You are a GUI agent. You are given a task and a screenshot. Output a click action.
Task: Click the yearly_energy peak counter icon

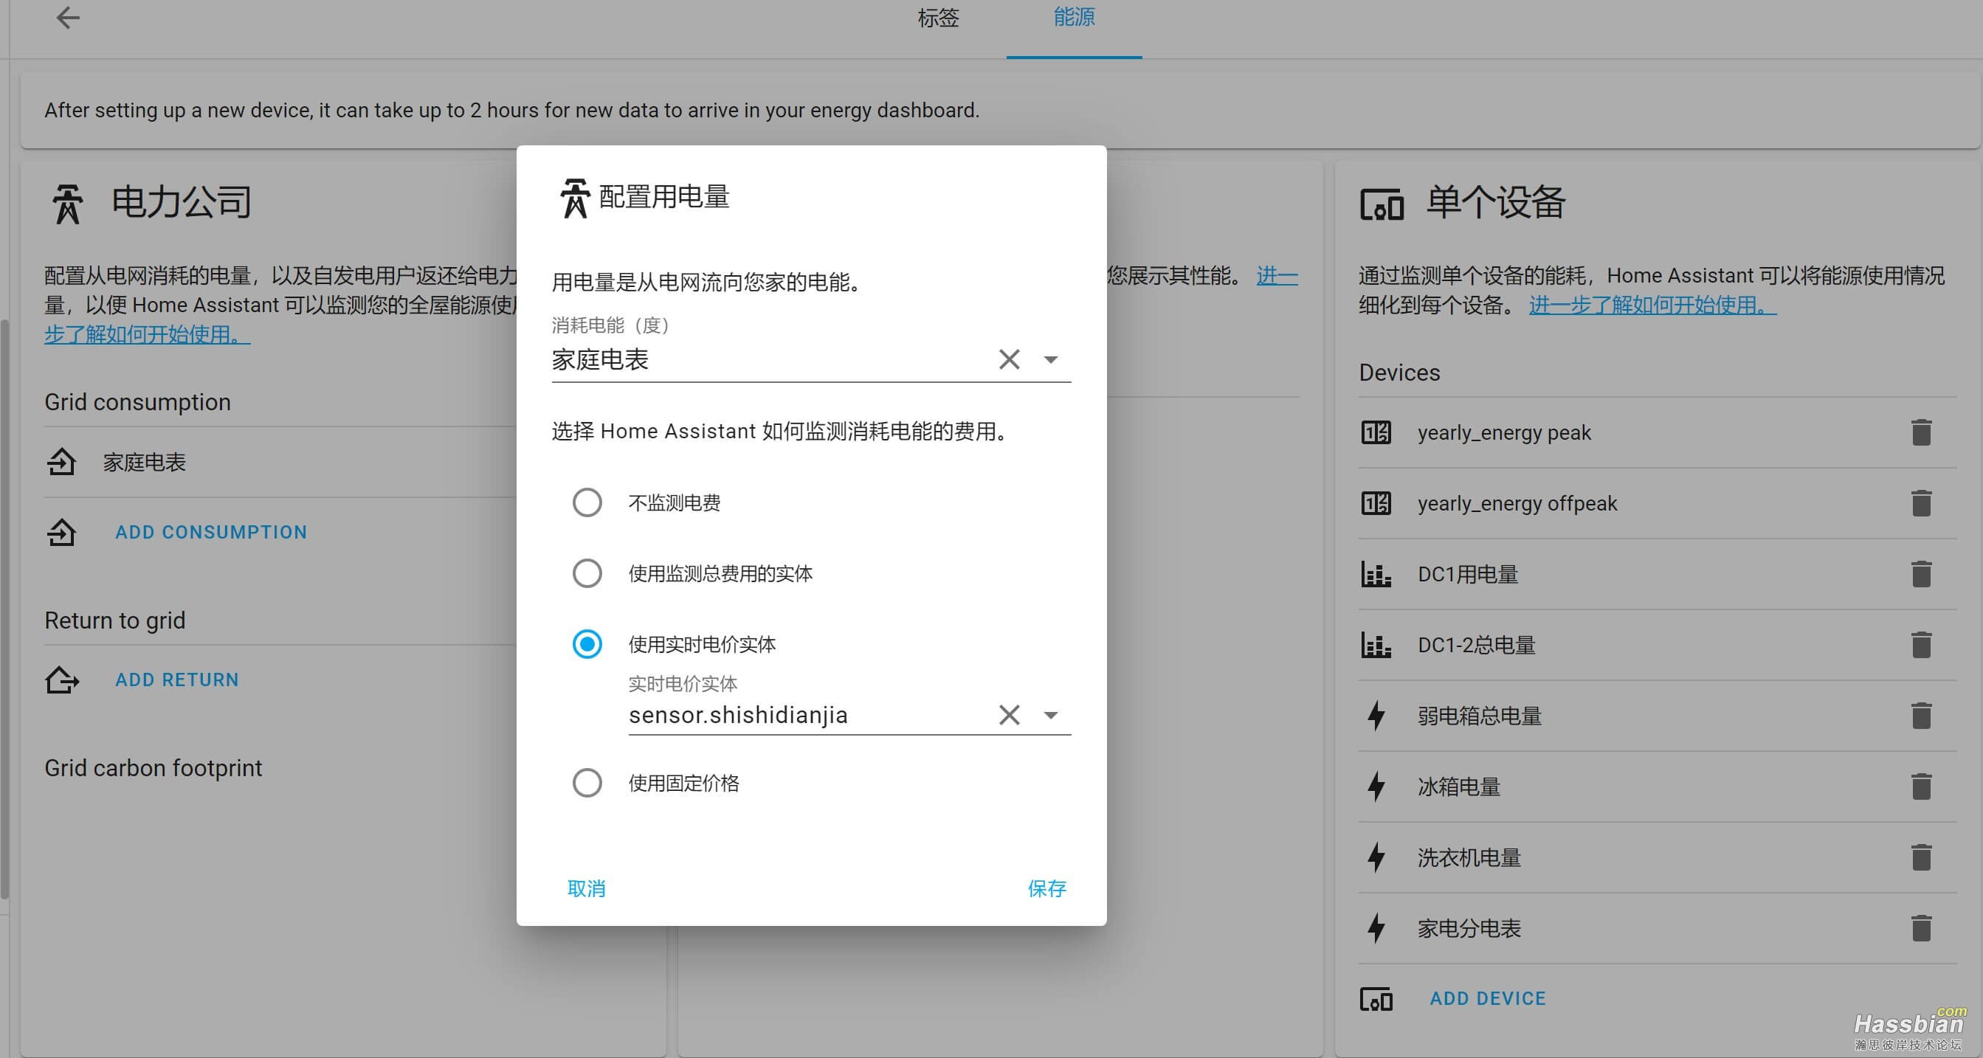tap(1376, 432)
